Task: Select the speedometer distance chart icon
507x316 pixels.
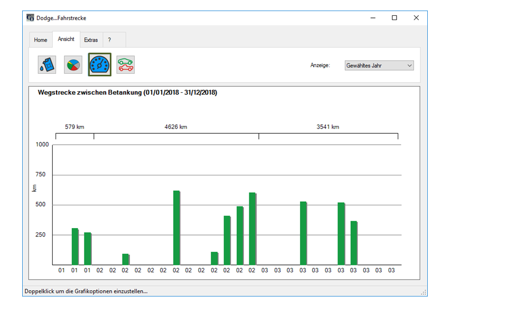Action: [x=100, y=65]
